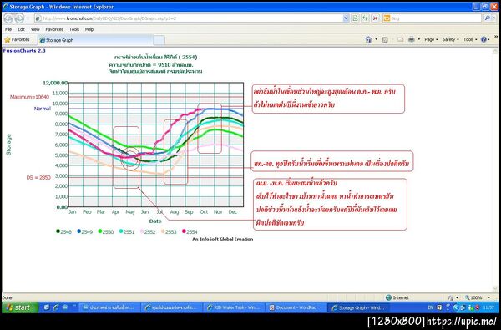Expand the Home button dropdown arrow
The height and width of the screenshot is (330, 501).
click(376, 39)
